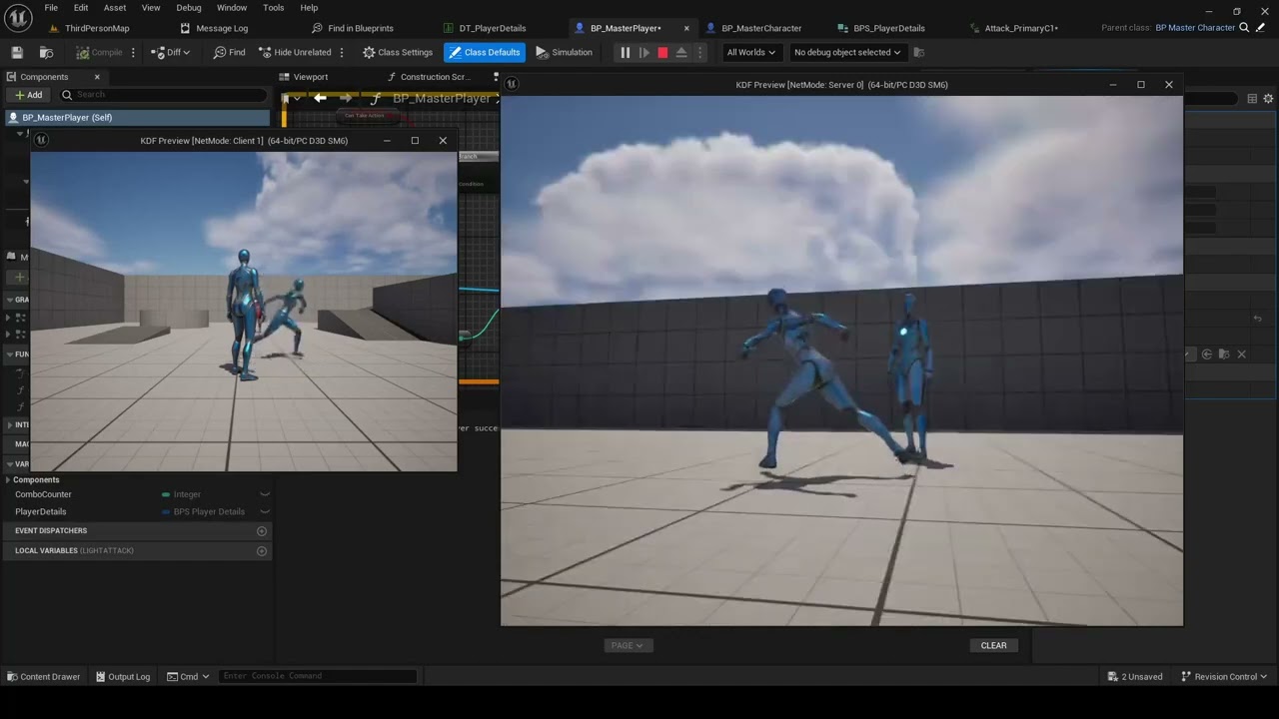Compile the blueprint
Viewport: 1279px width, 719px height.
click(x=99, y=52)
